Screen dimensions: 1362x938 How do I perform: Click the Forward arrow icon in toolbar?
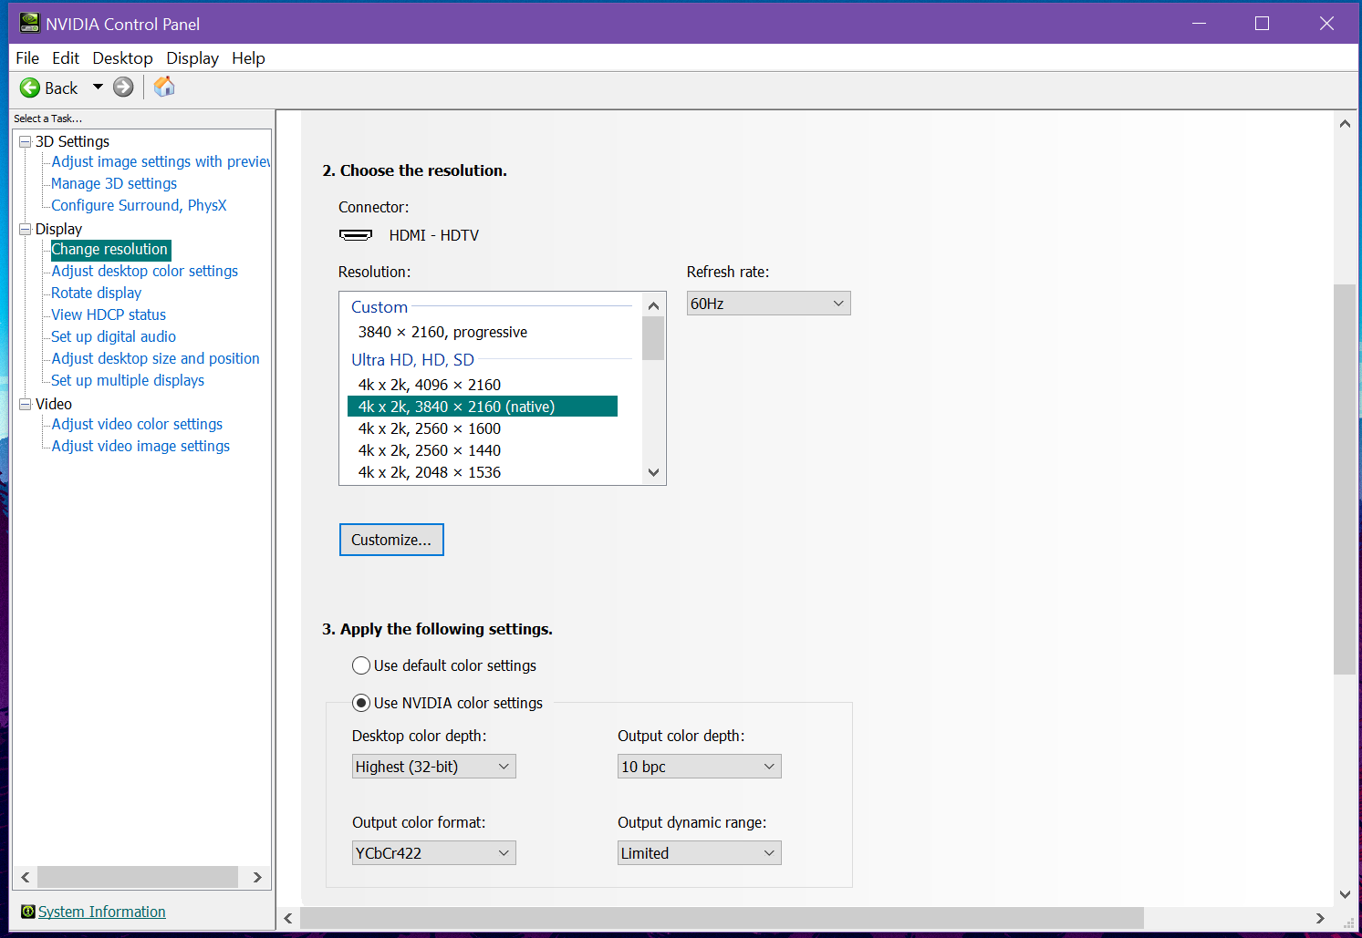(x=123, y=88)
